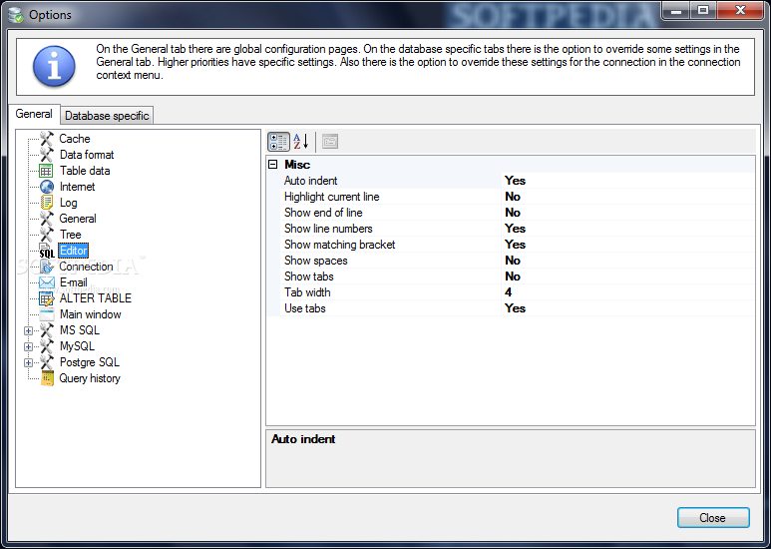
Task: Click the E-mail envelope icon
Action: tap(47, 282)
